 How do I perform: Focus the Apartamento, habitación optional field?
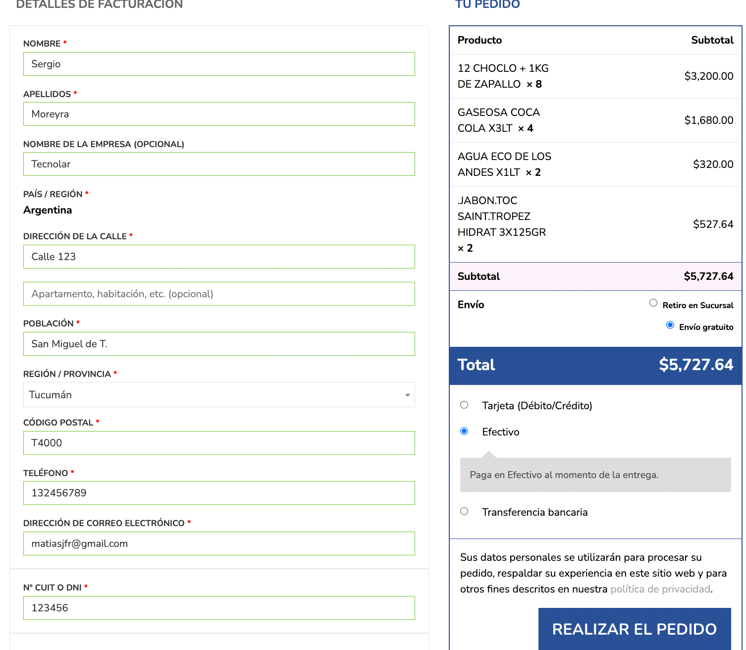click(218, 294)
